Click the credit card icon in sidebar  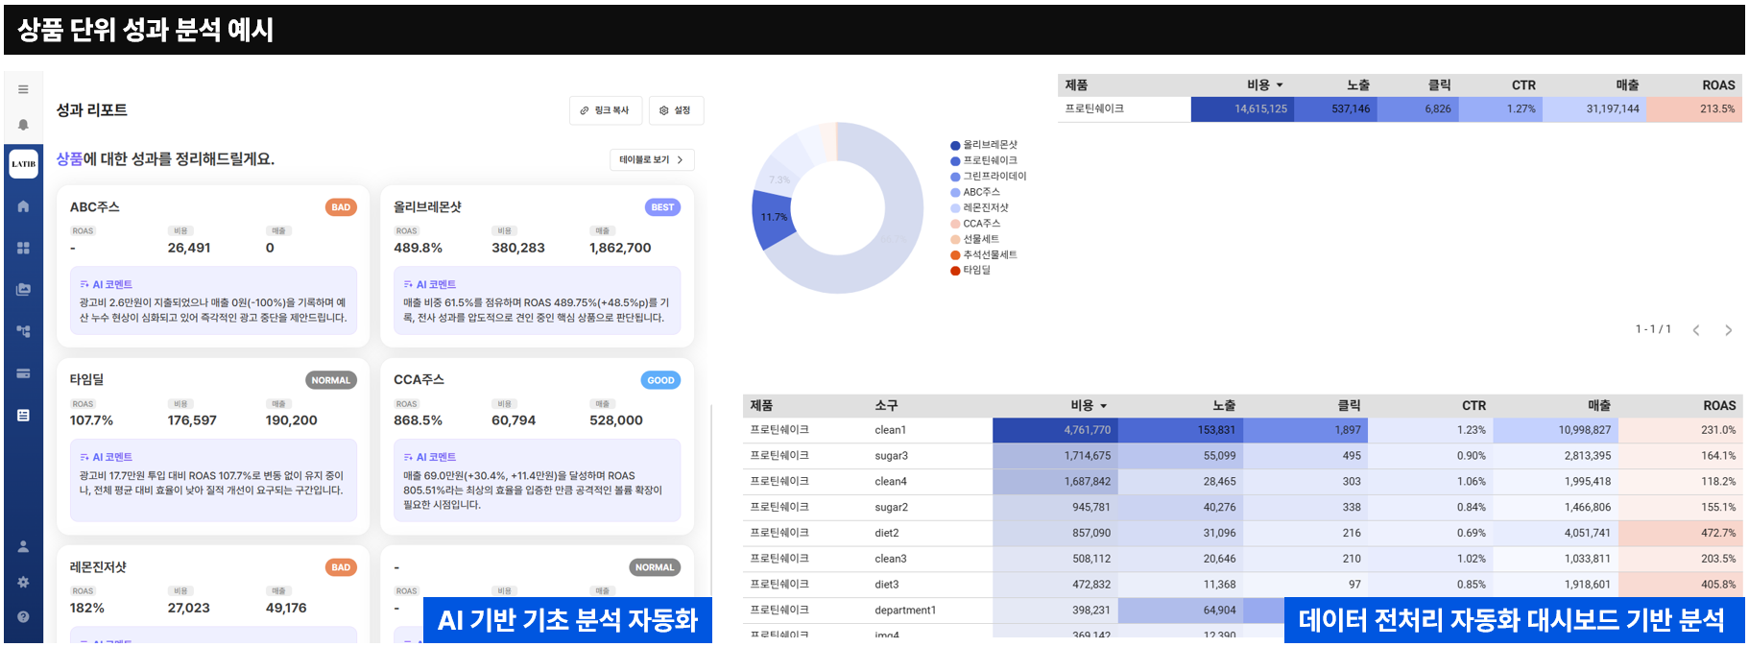tap(23, 373)
